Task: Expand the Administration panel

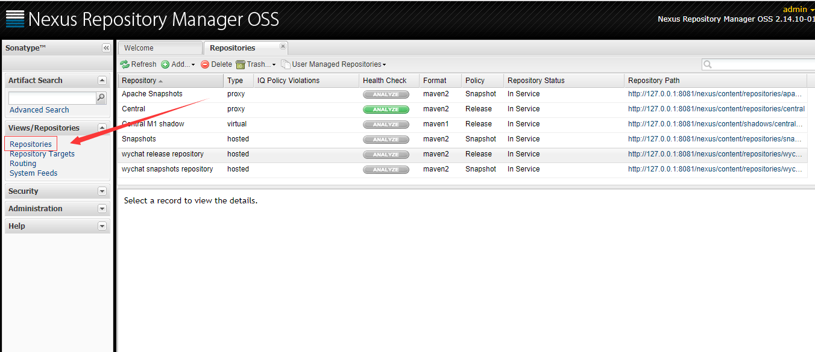Action: click(102, 209)
